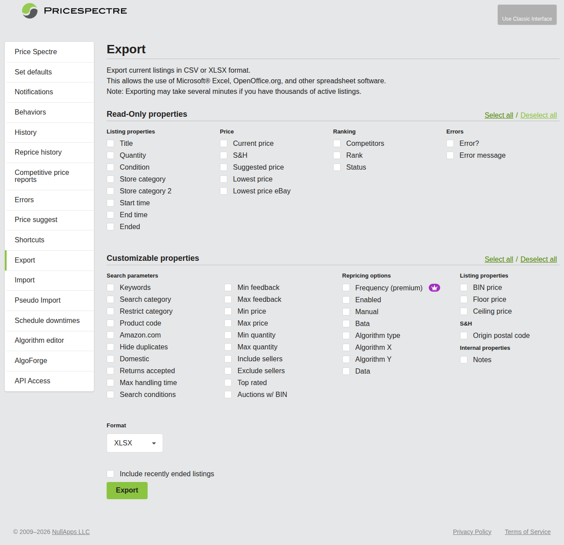Open the Format dropdown showing XLSX
Screen dimensions: 564x545
click(134, 443)
